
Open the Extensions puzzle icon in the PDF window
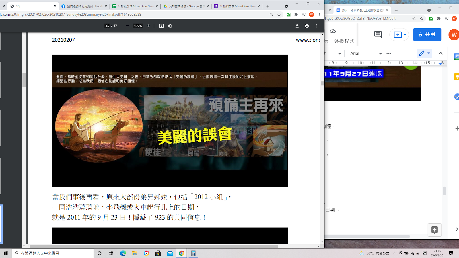pos(296,15)
